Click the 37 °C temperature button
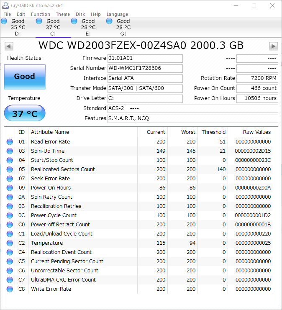 point(25,113)
